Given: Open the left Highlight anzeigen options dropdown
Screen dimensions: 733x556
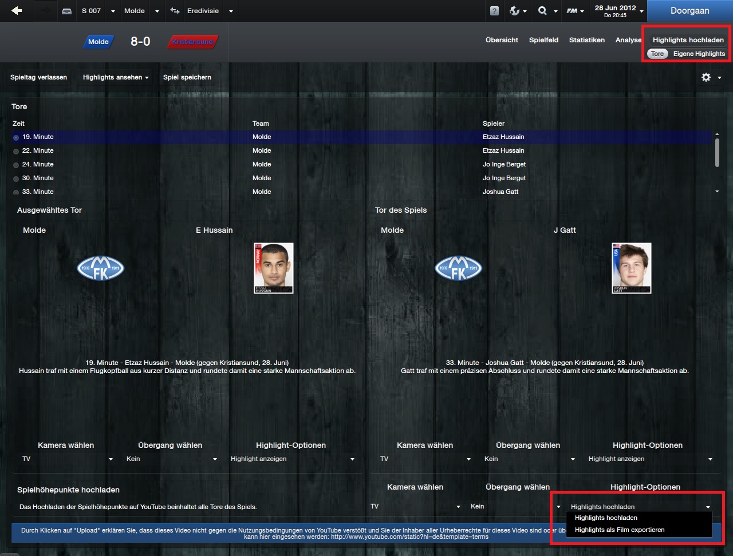Looking at the screenshot, I should click(292, 459).
